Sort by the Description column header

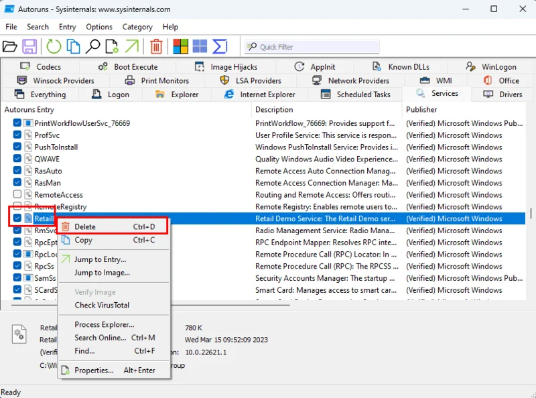point(327,110)
